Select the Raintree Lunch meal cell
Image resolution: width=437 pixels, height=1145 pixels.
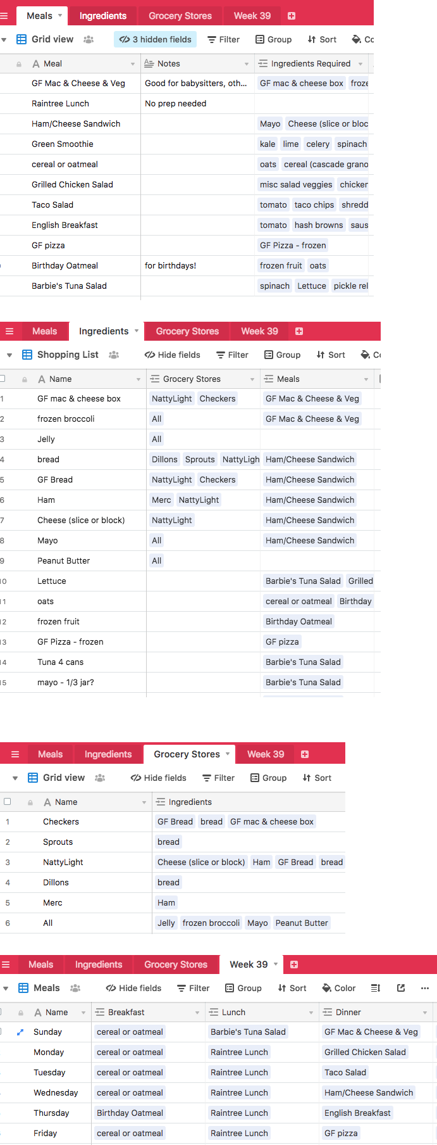(71, 104)
